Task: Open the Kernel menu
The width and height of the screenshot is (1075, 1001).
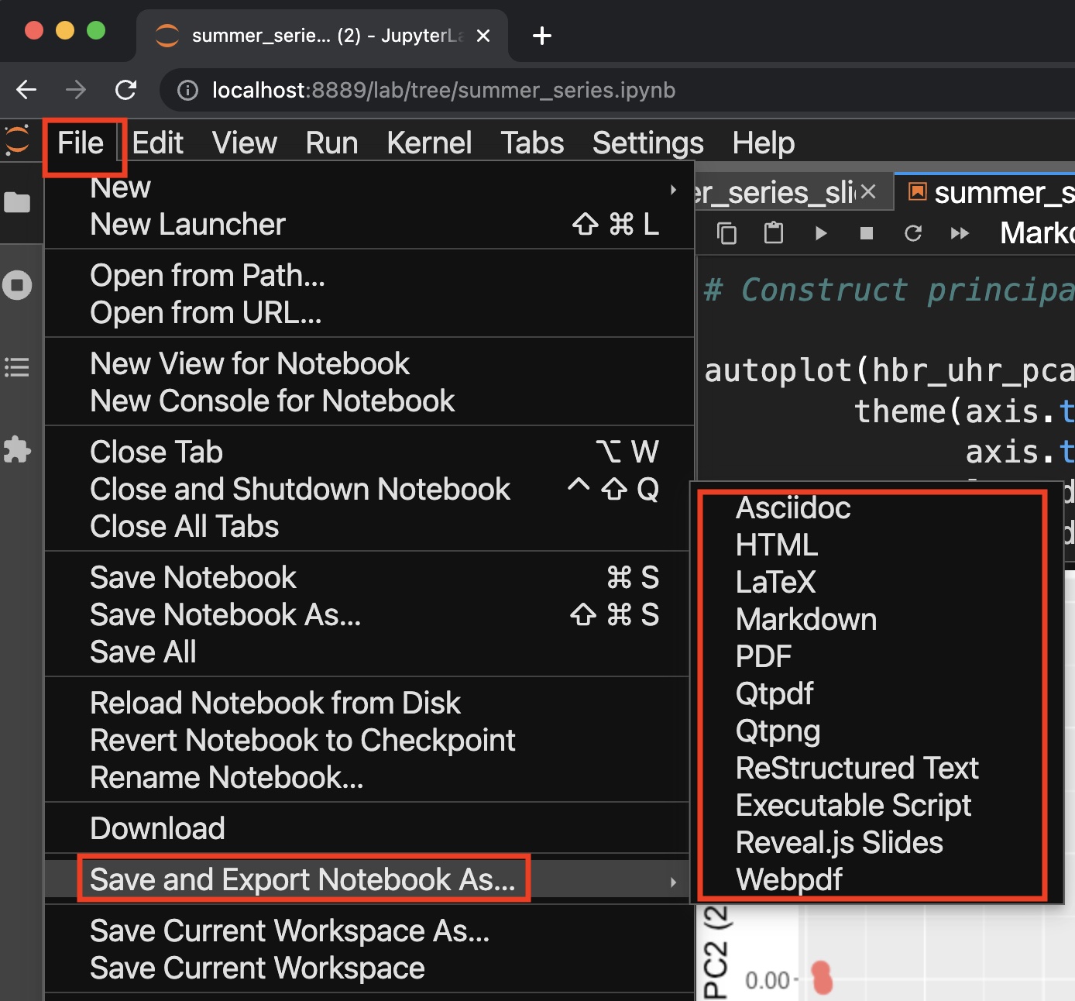Action: pyautogui.click(x=429, y=143)
